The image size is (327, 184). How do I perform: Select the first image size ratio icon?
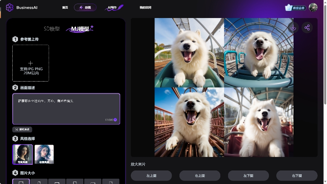[21, 182]
